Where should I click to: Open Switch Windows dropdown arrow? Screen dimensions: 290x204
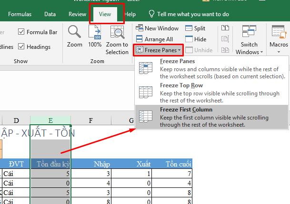point(262,52)
